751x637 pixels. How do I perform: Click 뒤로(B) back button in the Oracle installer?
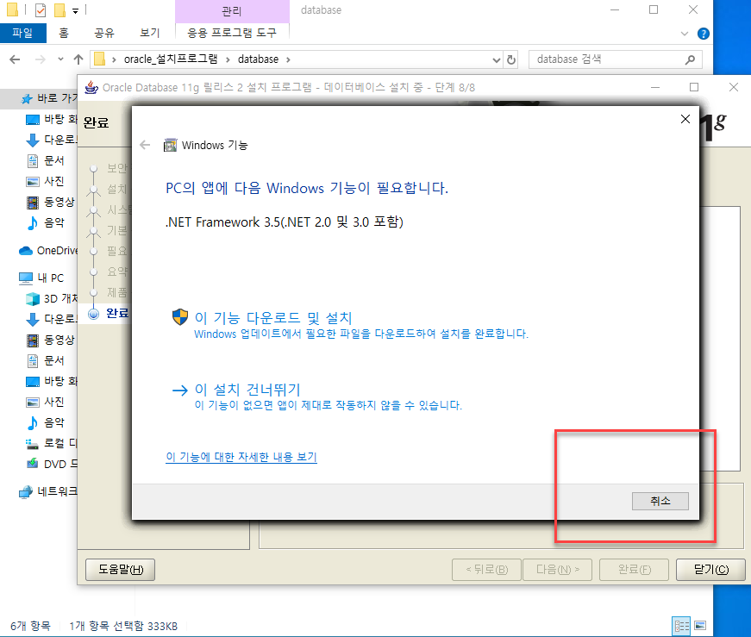(486, 570)
